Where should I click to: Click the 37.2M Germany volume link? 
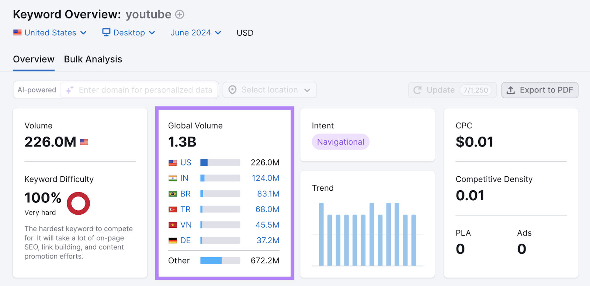click(x=268, y=241)
